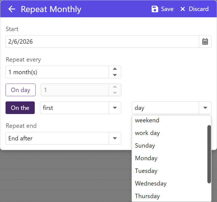This screenshot has width=217, height=202.
Task: Choose weekend from the list
Action: pyautogui.click(x=147, y=120)
